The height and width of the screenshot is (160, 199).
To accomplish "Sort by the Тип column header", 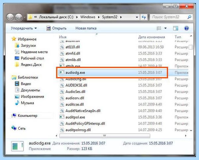I will (178, 37).
